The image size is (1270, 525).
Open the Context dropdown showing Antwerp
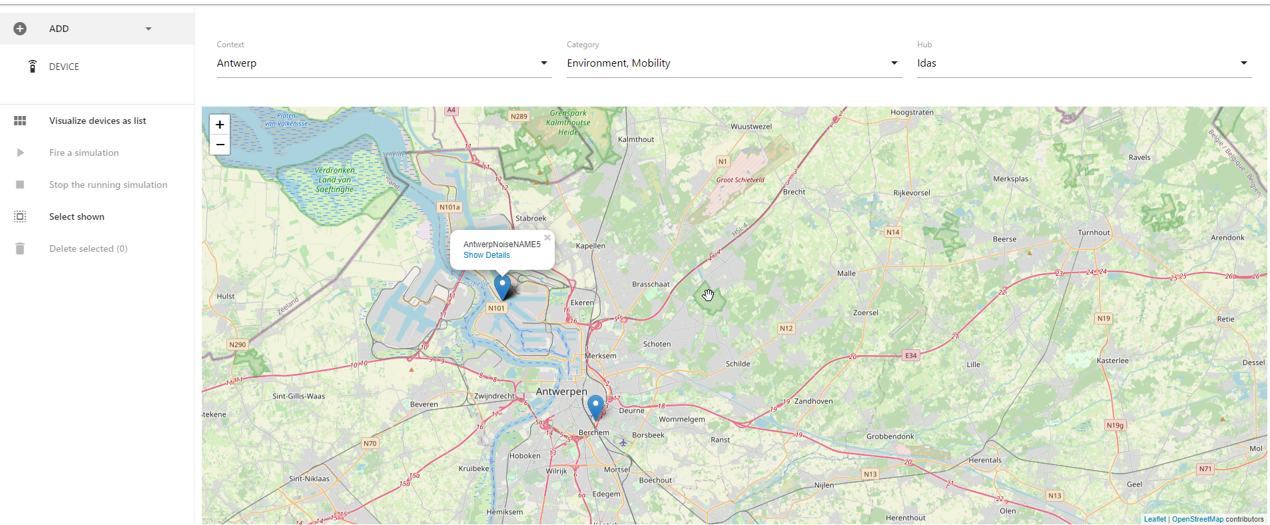[x=384, y=63]
